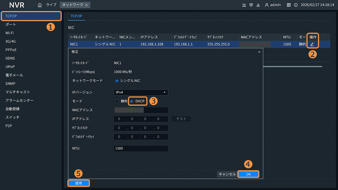Click the home icon in top bar
The width and height of the screenshot is (338, 190).
pyautogui.click(x=40, y=5)
